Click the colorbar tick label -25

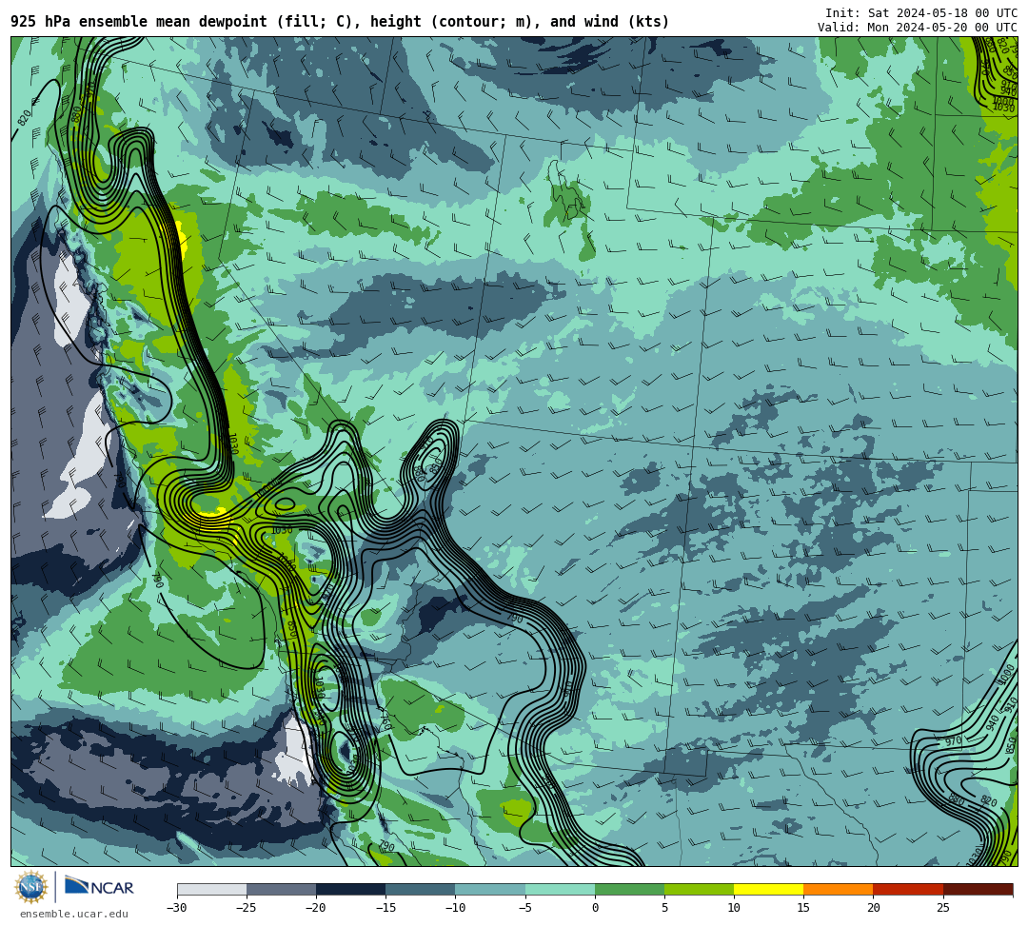pos(247,908)
